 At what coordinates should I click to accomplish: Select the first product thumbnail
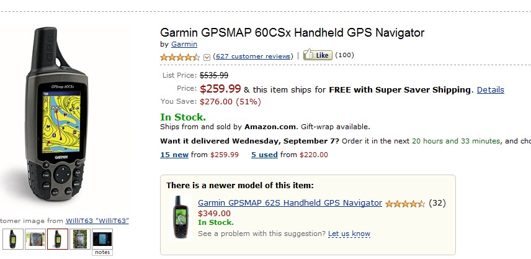tap(13, 239)
